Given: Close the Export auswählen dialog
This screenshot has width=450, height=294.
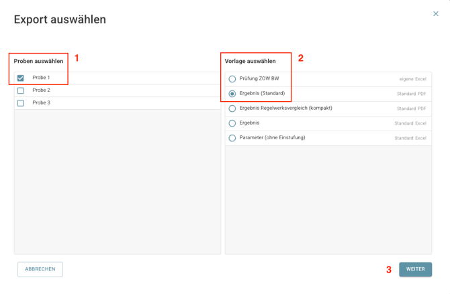Looking at the screenshot, I should click(435, 13).
